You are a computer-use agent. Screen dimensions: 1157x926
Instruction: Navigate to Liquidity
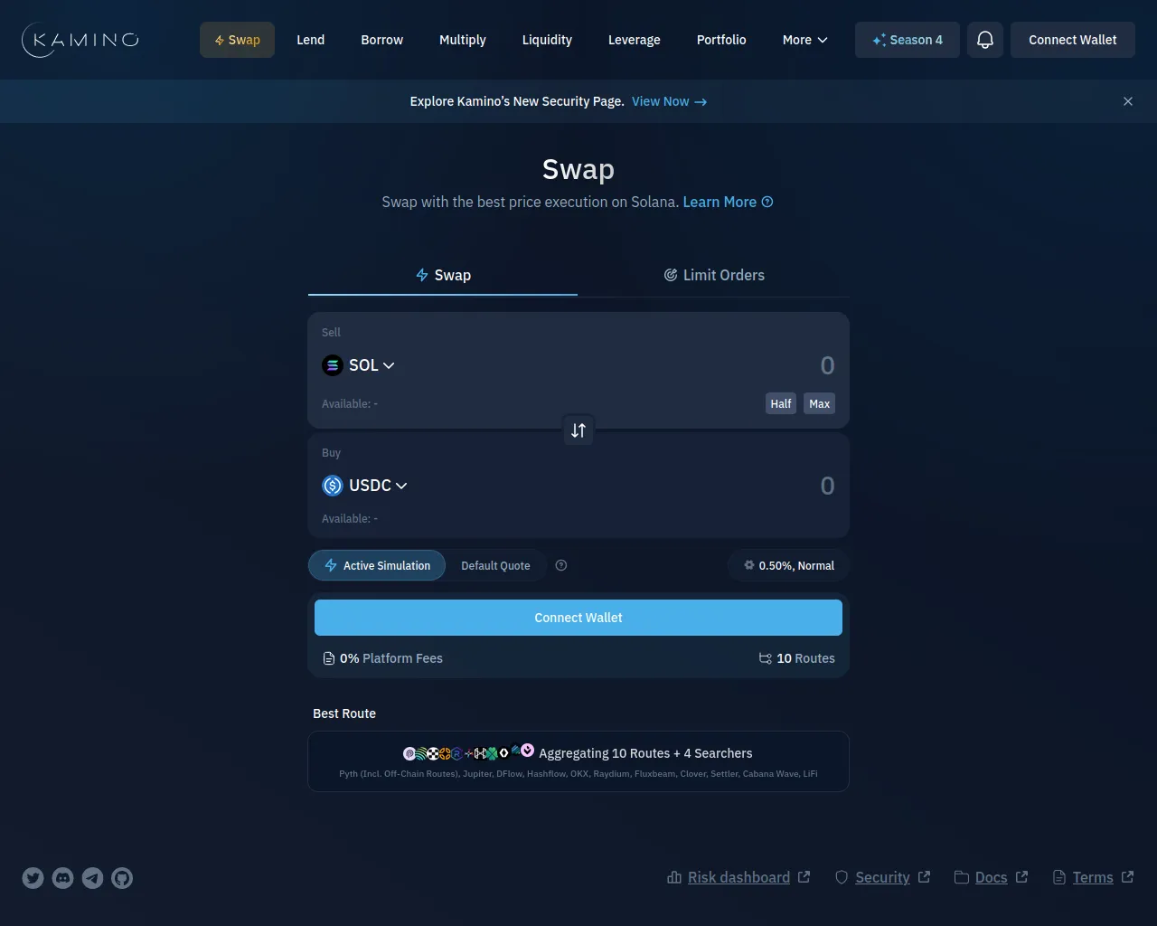click(x=547, y=40)
